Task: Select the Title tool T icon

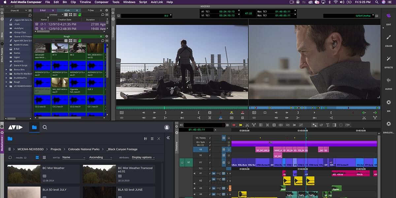Action: coord(328,125)
